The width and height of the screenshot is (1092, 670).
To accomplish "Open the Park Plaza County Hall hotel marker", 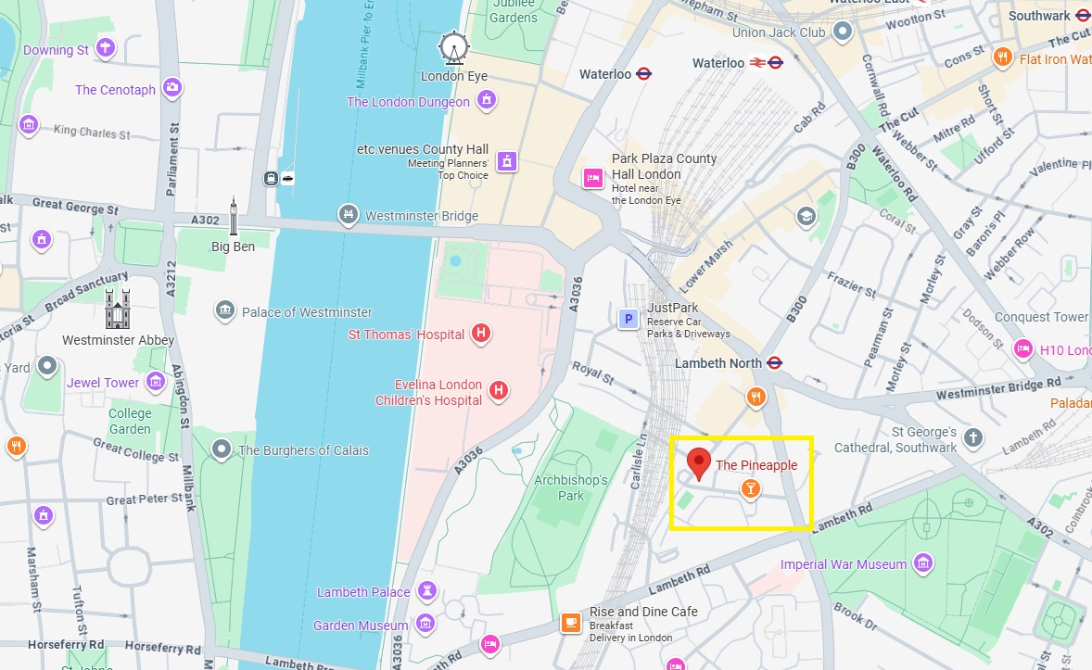I will click(592, 178).
